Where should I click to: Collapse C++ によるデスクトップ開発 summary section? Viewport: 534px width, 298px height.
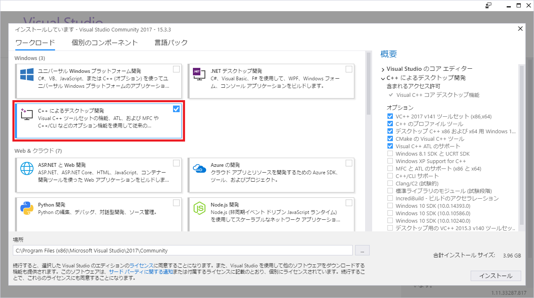pyautogui.click(x=383, y=78)
